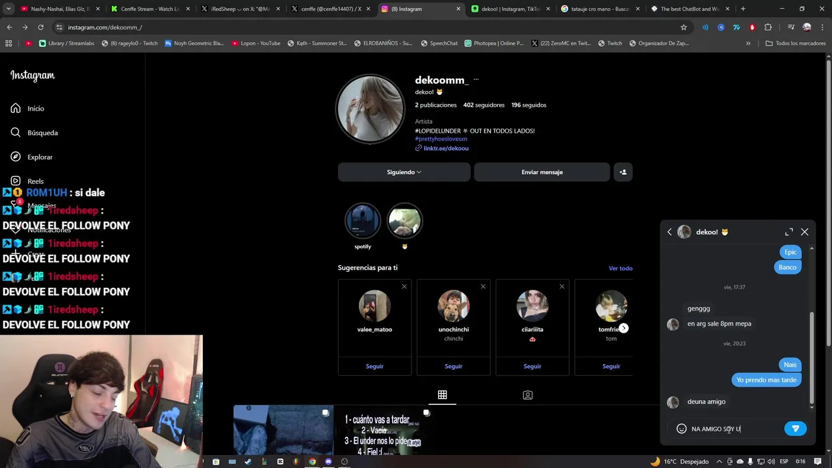The image size is (832, 468).
Task: Navigate back in browser
Action: tap(9, 27)
